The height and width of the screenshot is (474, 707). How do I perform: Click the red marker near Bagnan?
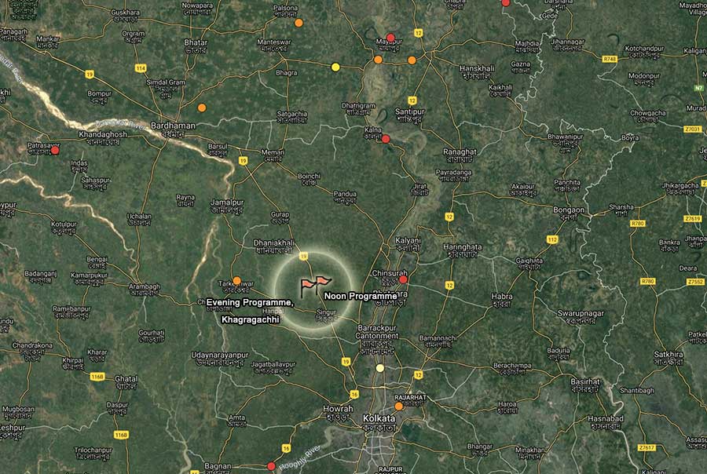tap(271, 466)
